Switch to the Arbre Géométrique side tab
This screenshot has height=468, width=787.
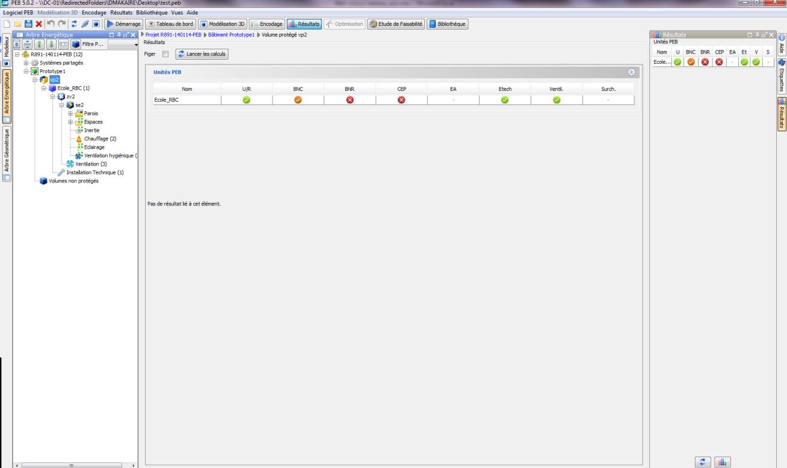click(6, 152)
